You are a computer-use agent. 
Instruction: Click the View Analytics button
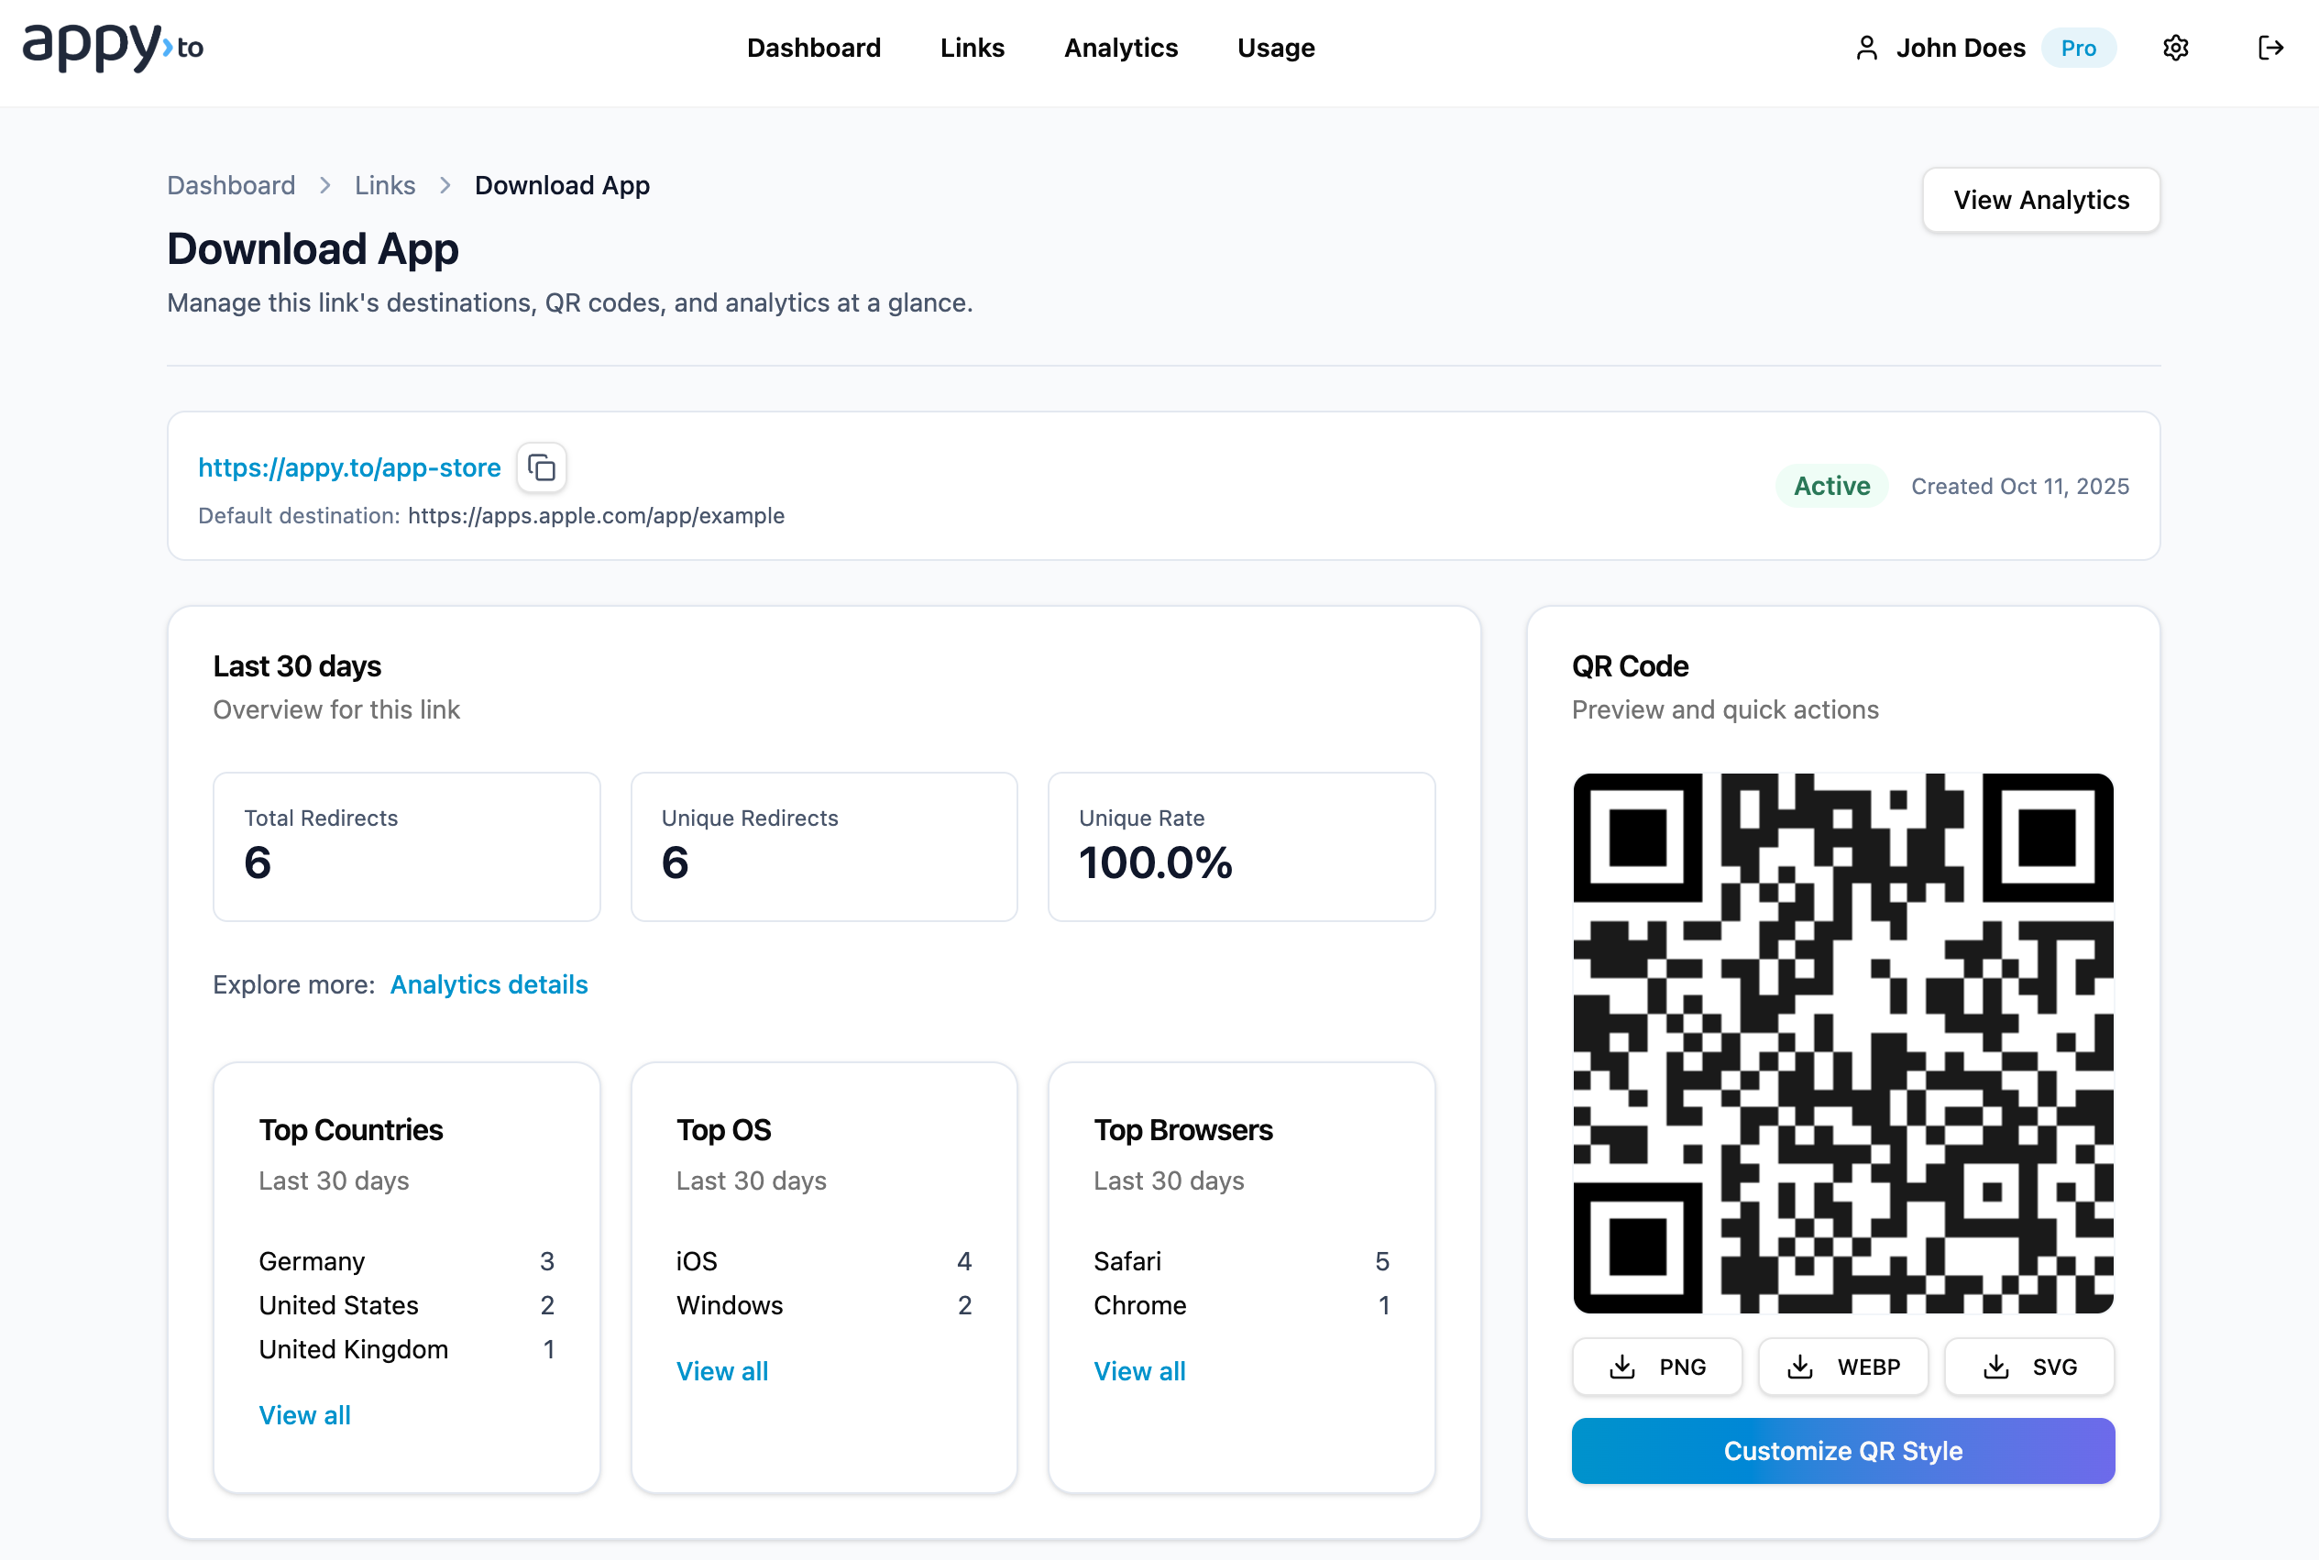pos(2040,200)
